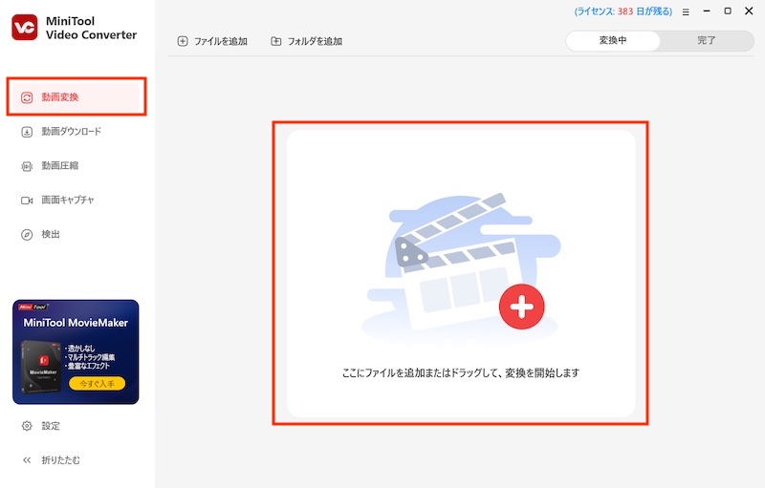765x488 pixels.
Task: Click the MiniTool MovieMaker ad banner
Action: point(76,351)
